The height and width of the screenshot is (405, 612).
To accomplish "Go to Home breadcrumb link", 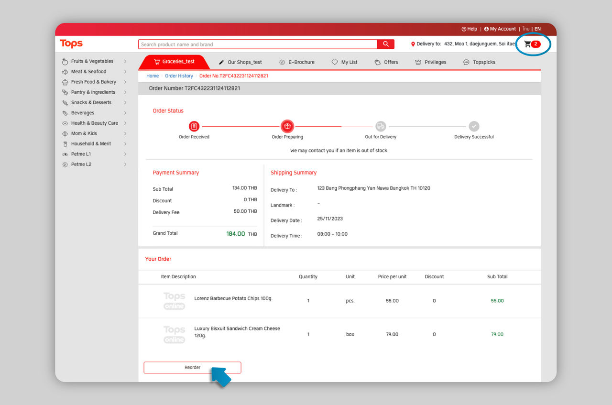I will [153, 76].
